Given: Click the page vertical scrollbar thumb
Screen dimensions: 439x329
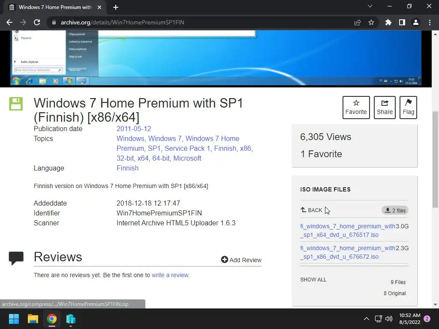Looking at the screenshot, I should (x=435, y=159).
